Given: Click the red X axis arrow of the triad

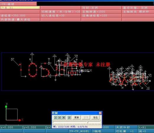Looking at the screenshot, I should [20, 120].
